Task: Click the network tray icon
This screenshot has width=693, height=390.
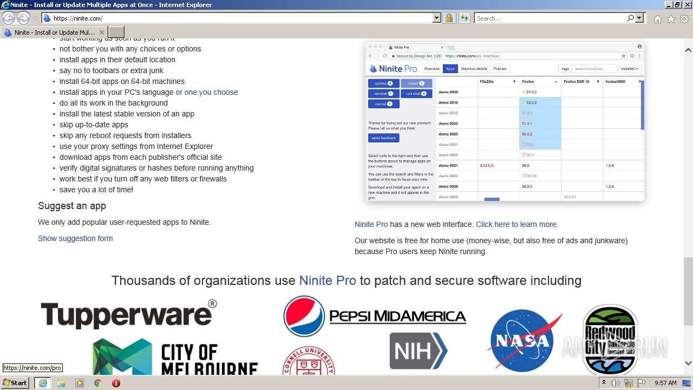Action: [629, 383]
